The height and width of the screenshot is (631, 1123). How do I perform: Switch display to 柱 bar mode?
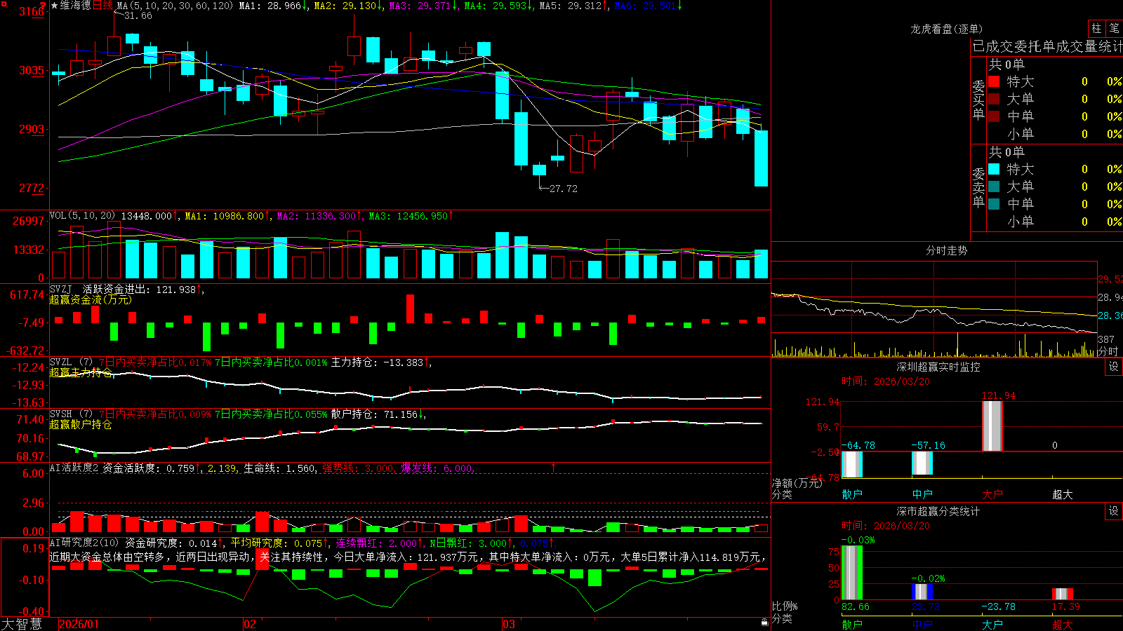point(1096,28)
